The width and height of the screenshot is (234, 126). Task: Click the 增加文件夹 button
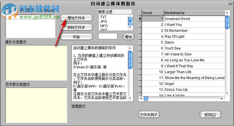click(x=76, y=18)
